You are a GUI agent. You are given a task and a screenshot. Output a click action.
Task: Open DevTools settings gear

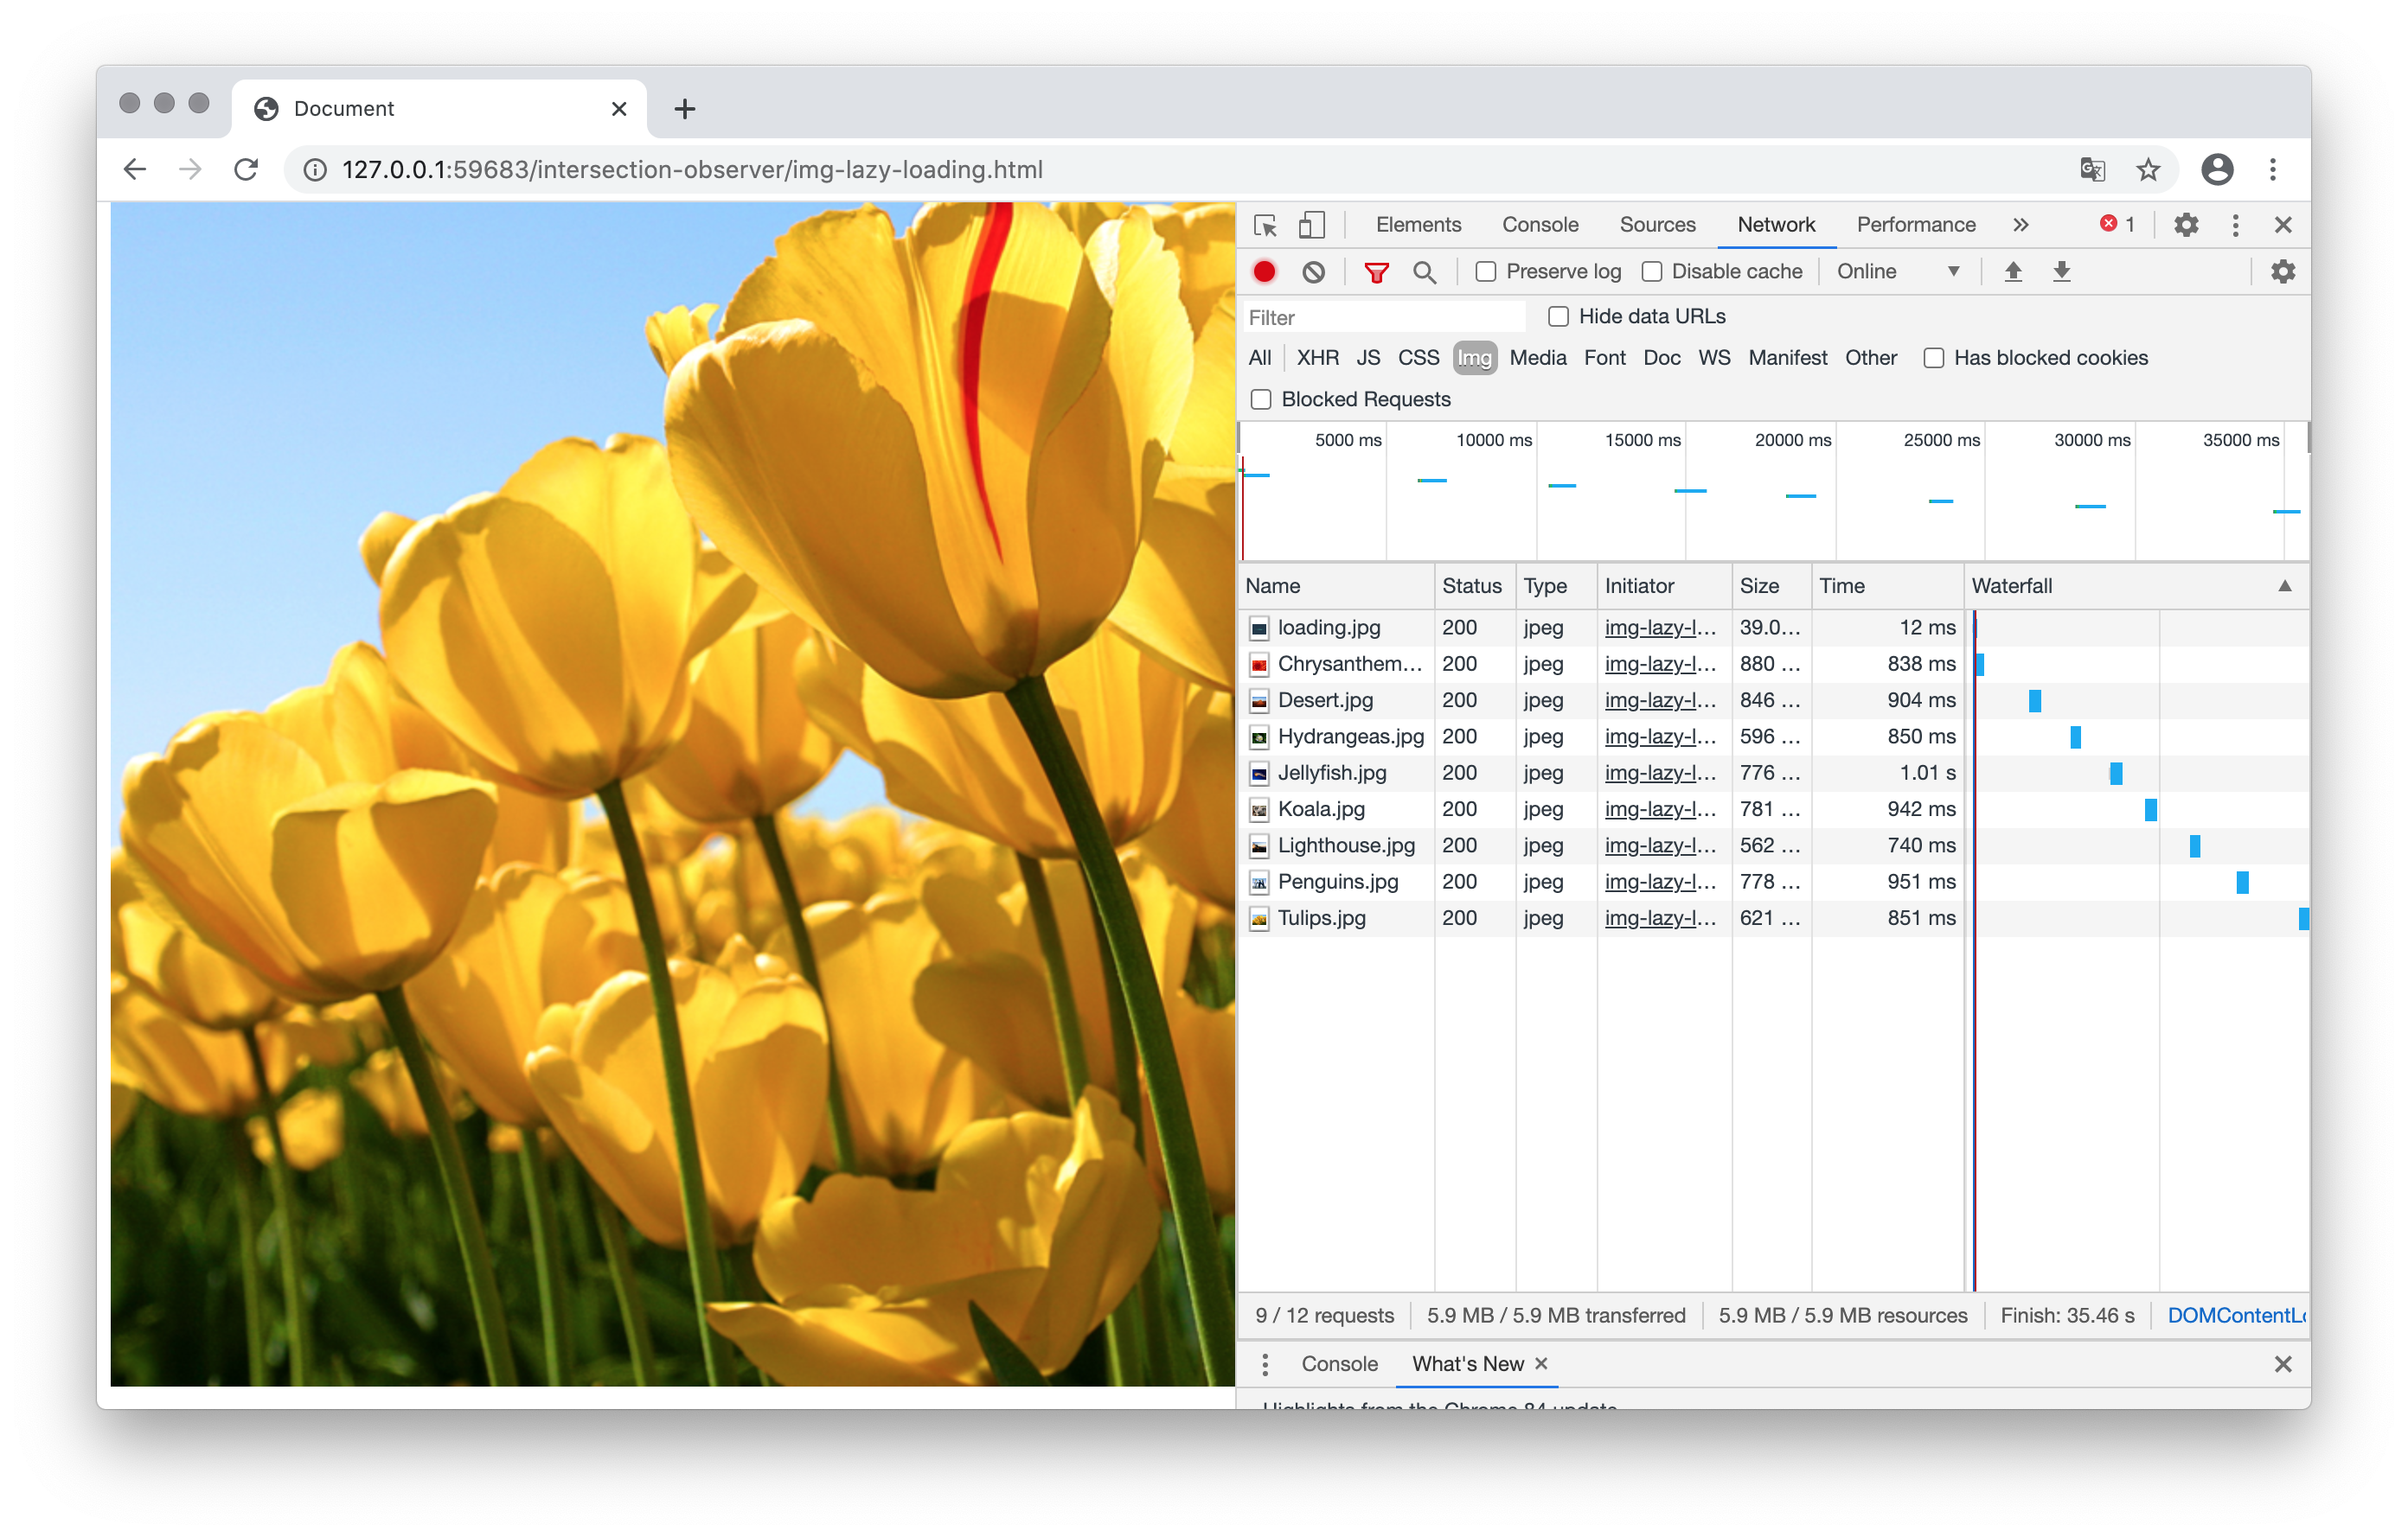tap(2186, 225)
